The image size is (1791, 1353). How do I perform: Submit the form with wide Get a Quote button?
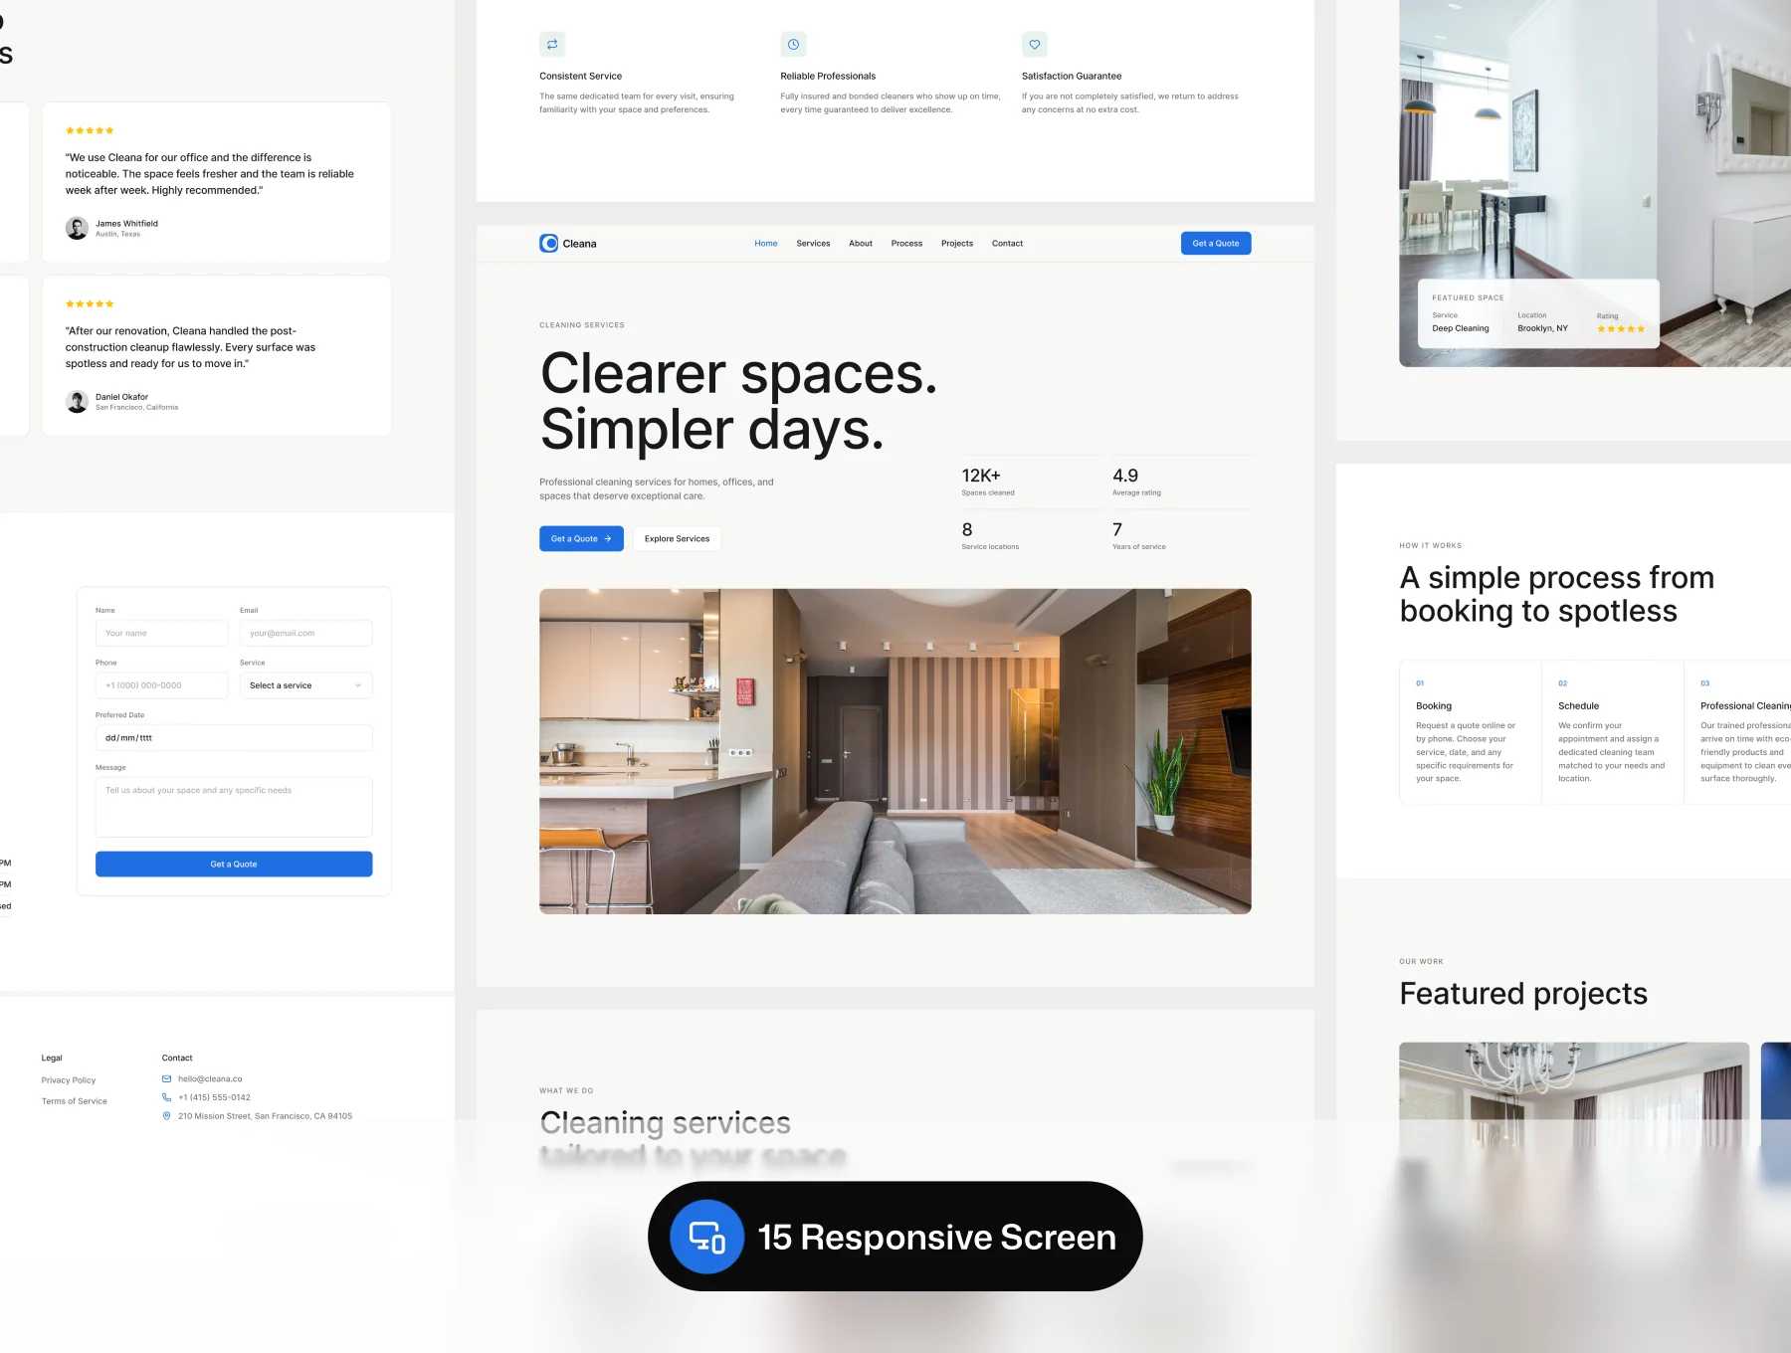coord(234,865)
